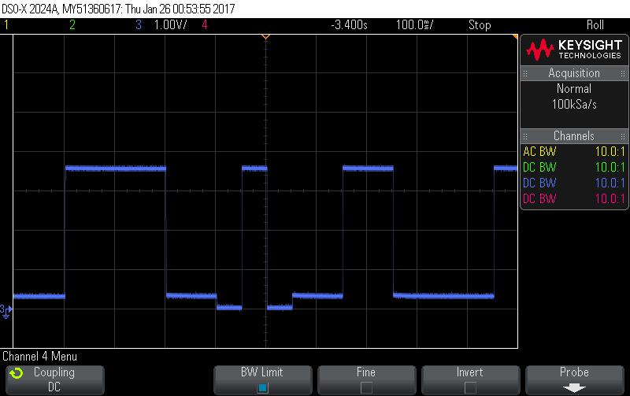630x396 pixels.
Task: Select channel 1 indicator in status bar
Action: pos(6,25)
